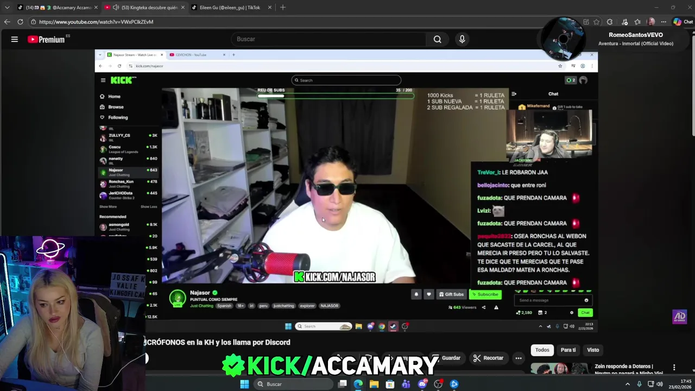Open the system tray volume icon
The height and width of the screenshot is (391, 695).
click(x=660, y=384)
